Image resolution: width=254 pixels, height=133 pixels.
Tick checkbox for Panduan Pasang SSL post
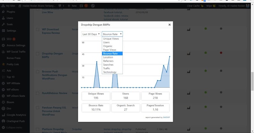[38, 107]
